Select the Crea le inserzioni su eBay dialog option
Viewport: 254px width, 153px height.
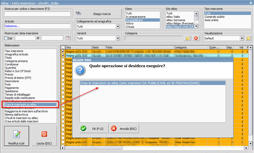[153, 83]
